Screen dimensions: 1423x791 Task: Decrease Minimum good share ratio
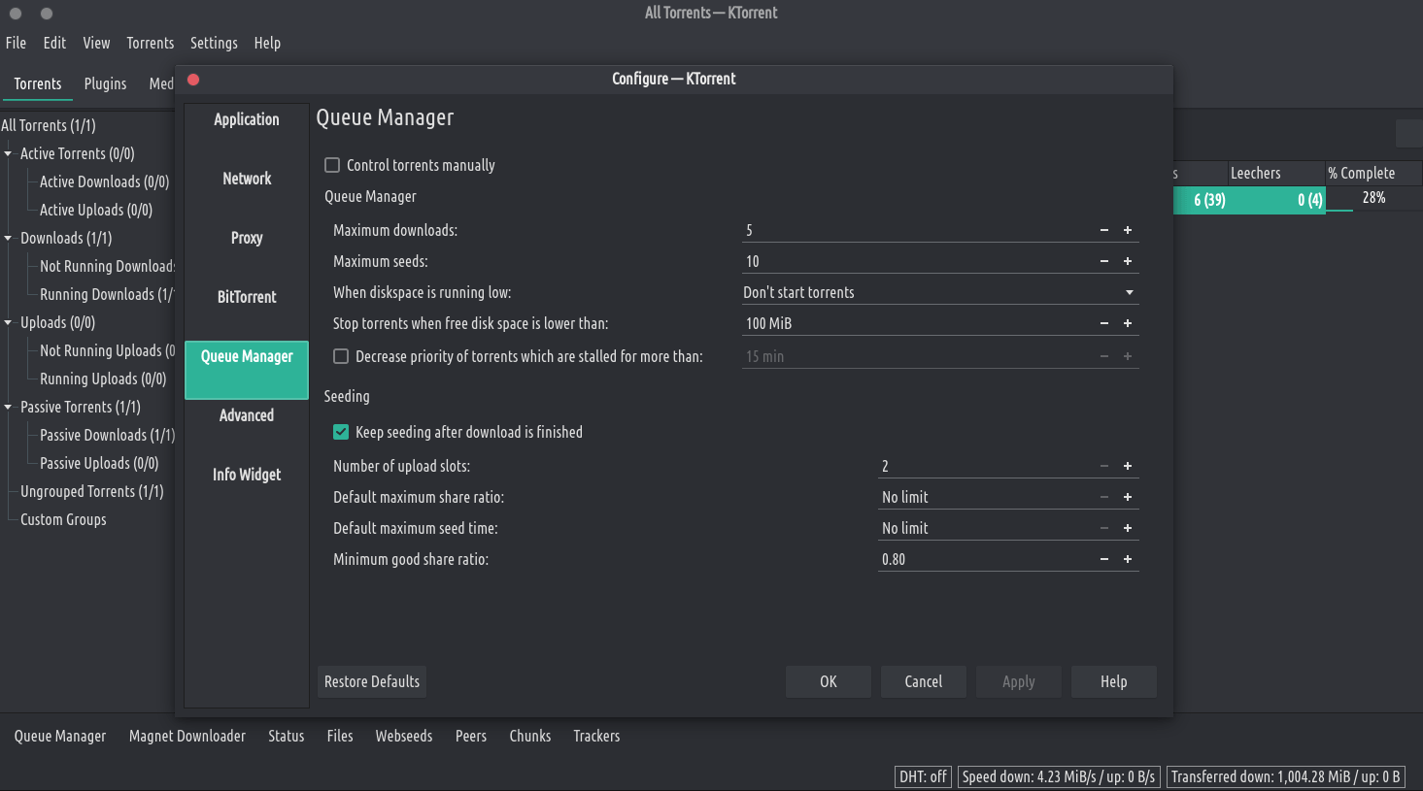[1104, 559]
